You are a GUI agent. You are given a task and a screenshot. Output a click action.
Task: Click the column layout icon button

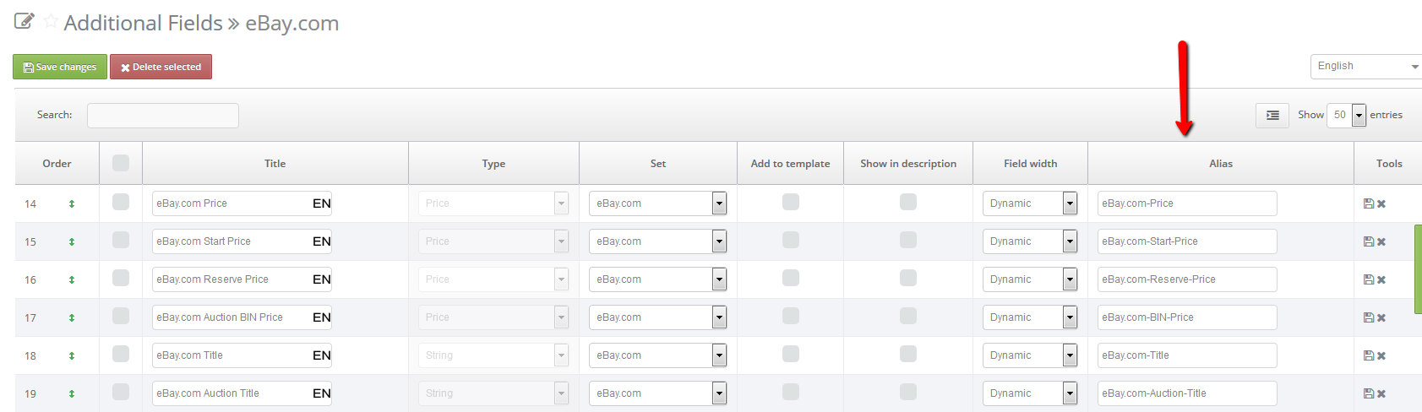click(1272, 116)
